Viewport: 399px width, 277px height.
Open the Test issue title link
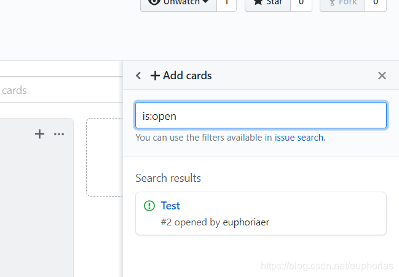click(170, 206)
